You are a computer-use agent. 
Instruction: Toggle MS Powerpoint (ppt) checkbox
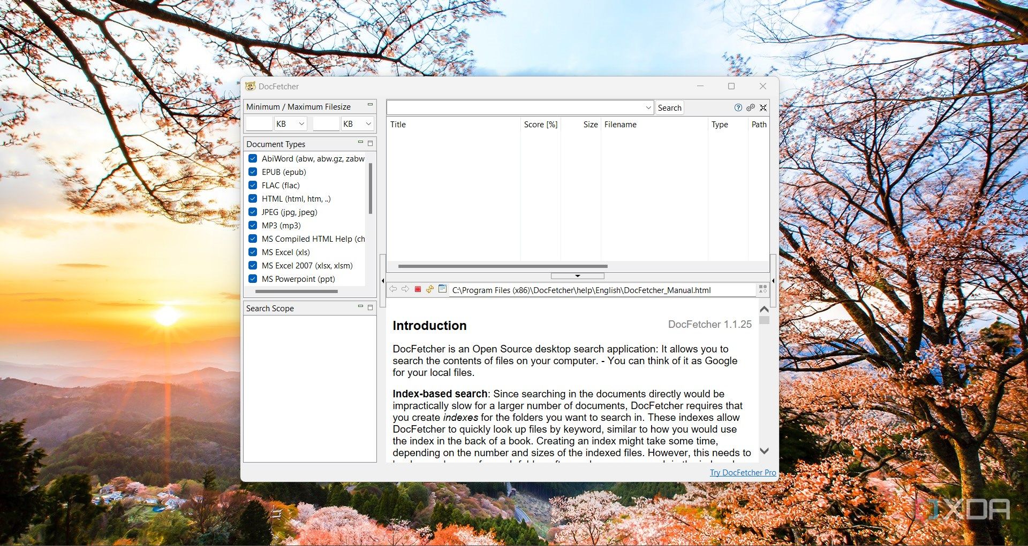click(x=253, y=279)
